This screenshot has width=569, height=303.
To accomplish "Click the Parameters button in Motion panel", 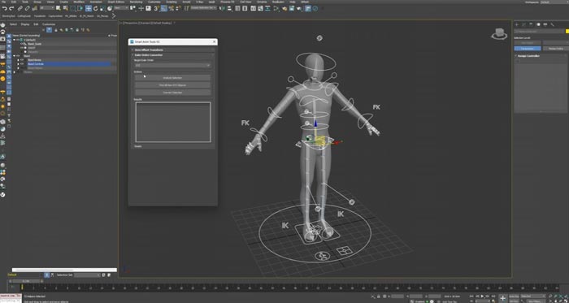I will [528, 48].
